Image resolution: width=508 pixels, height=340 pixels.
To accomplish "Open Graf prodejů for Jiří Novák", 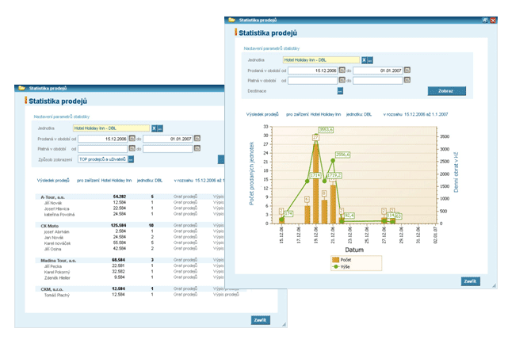I will pos(185,202).
